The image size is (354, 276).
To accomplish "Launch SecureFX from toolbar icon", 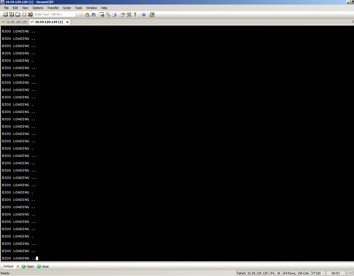I will (152, 15).
